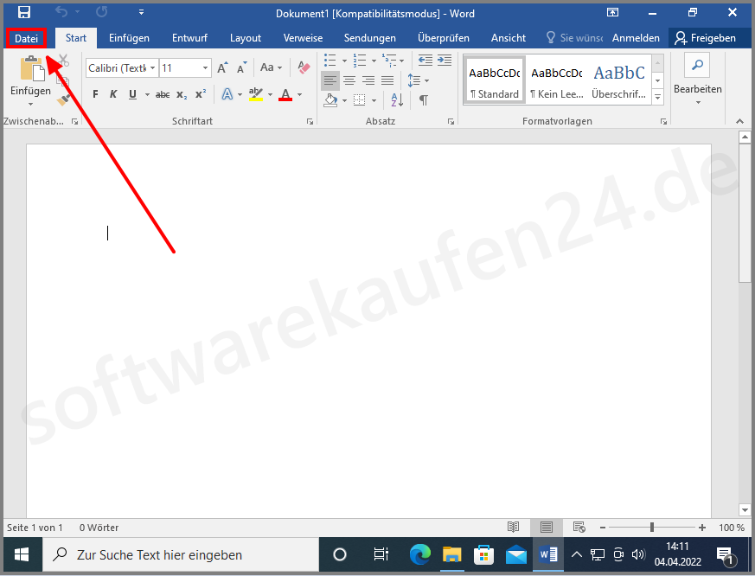
Task: Open the Schriftart dialog launcher
Action: (310, 122)
